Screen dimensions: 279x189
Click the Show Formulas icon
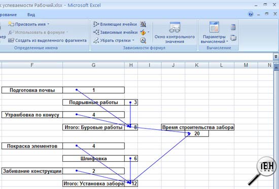(143, 24)
